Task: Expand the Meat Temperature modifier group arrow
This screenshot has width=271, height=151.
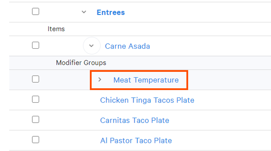Action: pyautogui.click(x=100, y=80)
